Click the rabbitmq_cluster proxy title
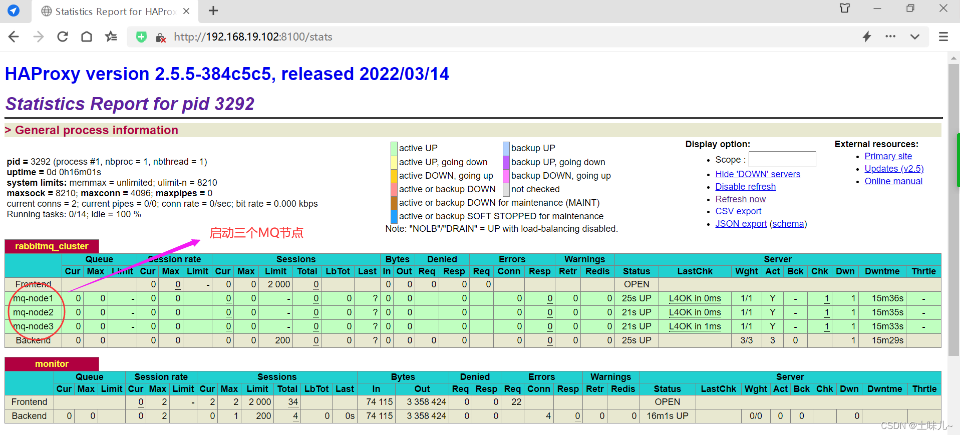 [x=52, y=246]
